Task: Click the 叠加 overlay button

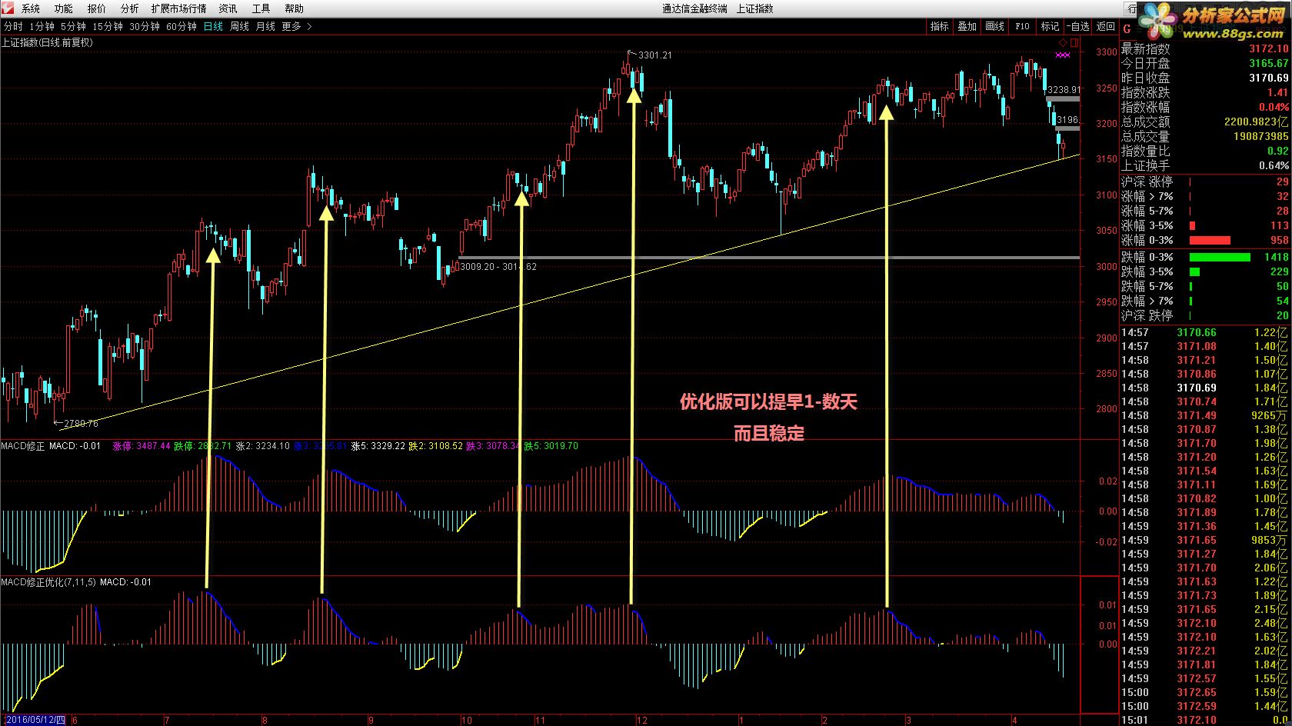Action: click(x=967, y=26)
